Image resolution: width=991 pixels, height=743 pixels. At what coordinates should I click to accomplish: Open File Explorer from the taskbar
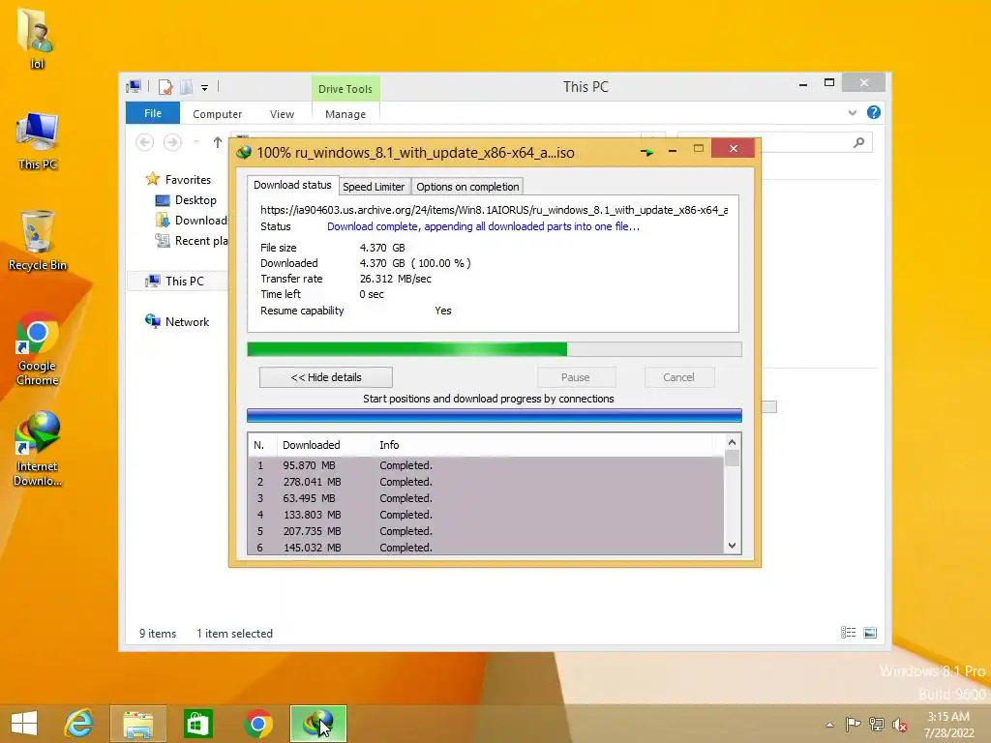[138, 724]
